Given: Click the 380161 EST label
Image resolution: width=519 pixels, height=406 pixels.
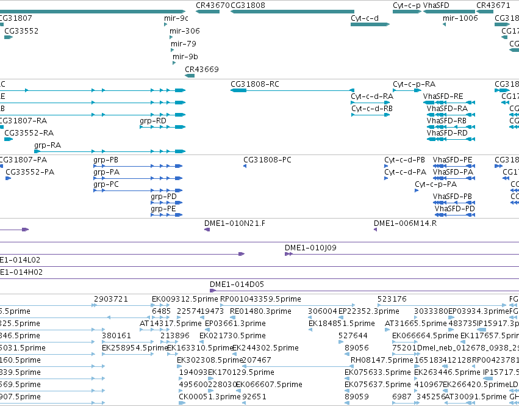Looking at the screenshot, I should pyautogui.click(x=116, y=336).
